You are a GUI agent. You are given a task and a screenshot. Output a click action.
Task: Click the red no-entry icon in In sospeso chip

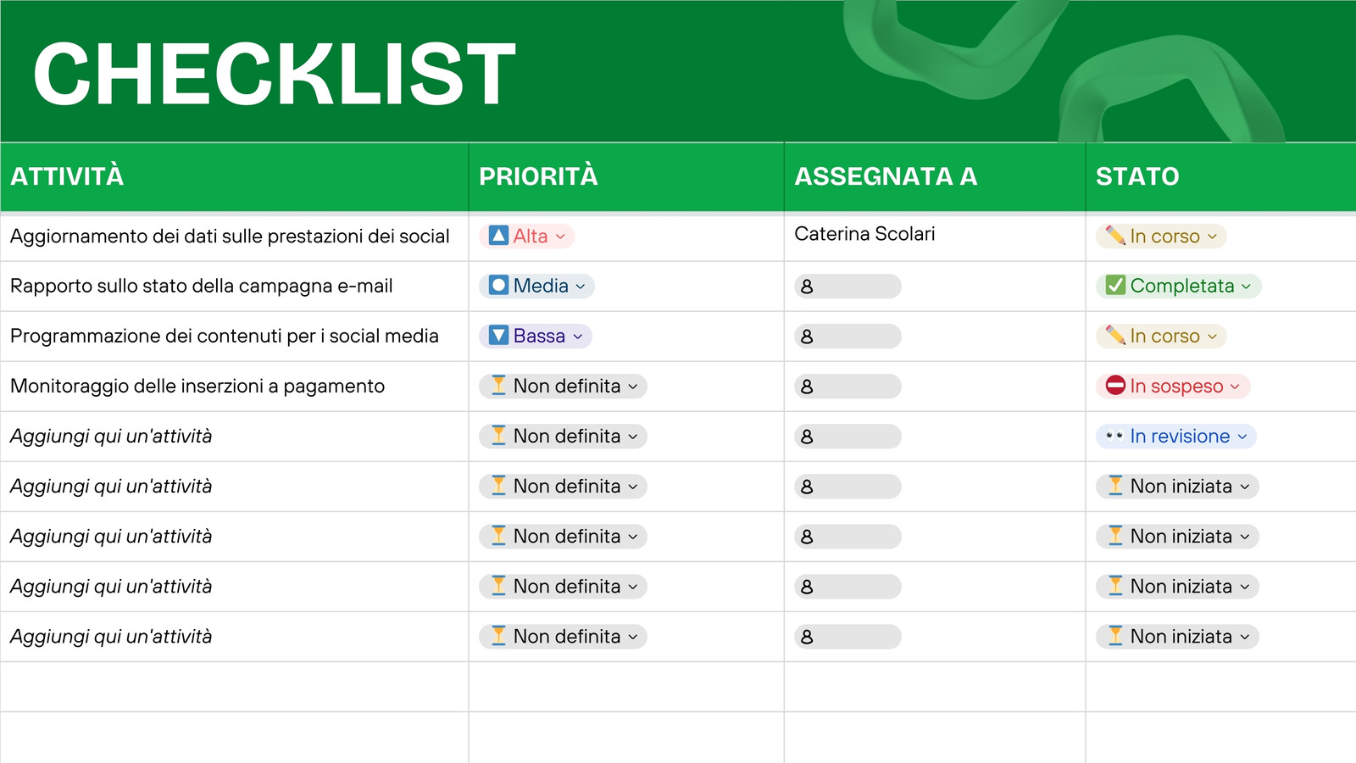click(x=1115, y=386)
